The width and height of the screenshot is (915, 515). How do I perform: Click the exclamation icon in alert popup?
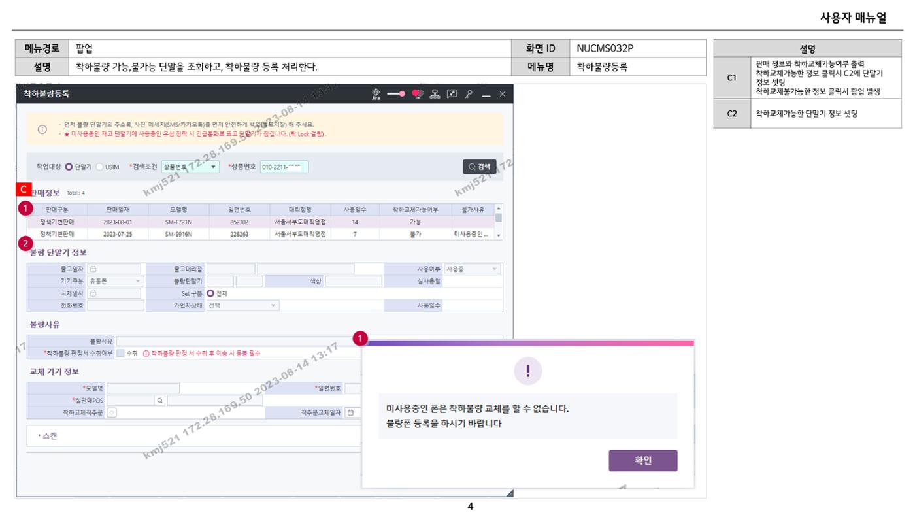click(x=528, y=371)
